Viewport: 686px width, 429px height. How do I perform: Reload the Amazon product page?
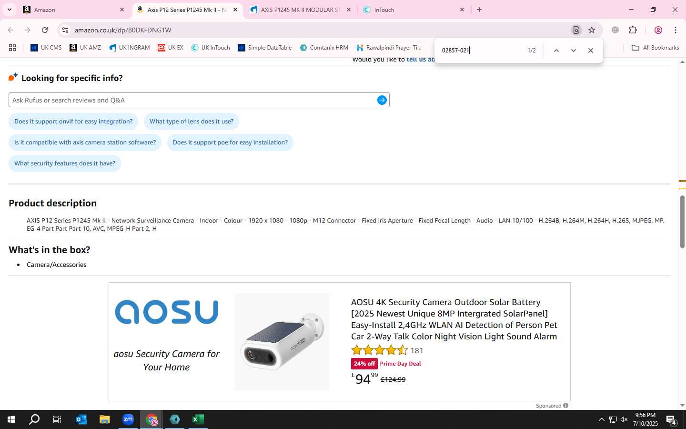[45, 30]
